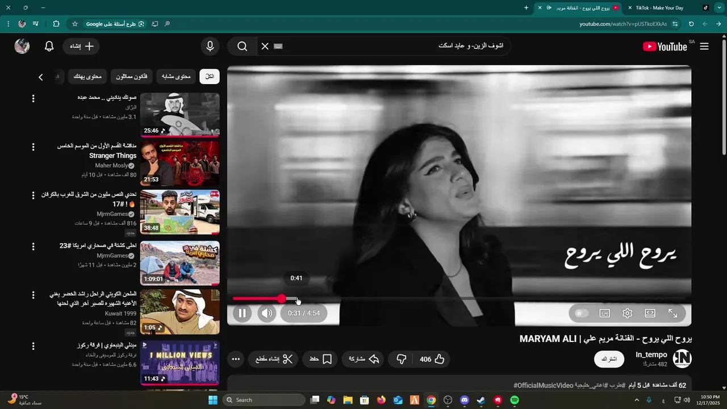This screenshot has width=727, height=409.
Task: Bookmark this page with the star
Action: [75, 24]
